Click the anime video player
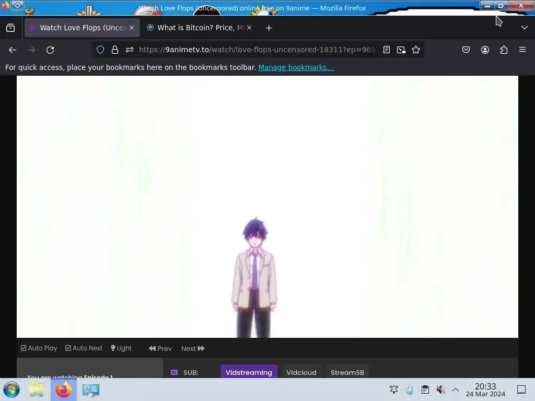This screenshot has width=535, height=401. click(267, 207)
